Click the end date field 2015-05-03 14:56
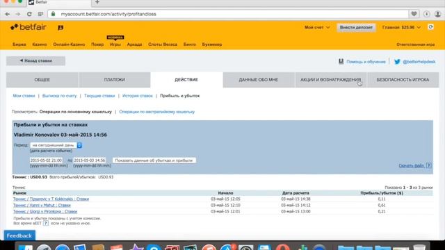The width and height of the screenshot is (445, 250). pyautogui.click(x=90, y=160)
